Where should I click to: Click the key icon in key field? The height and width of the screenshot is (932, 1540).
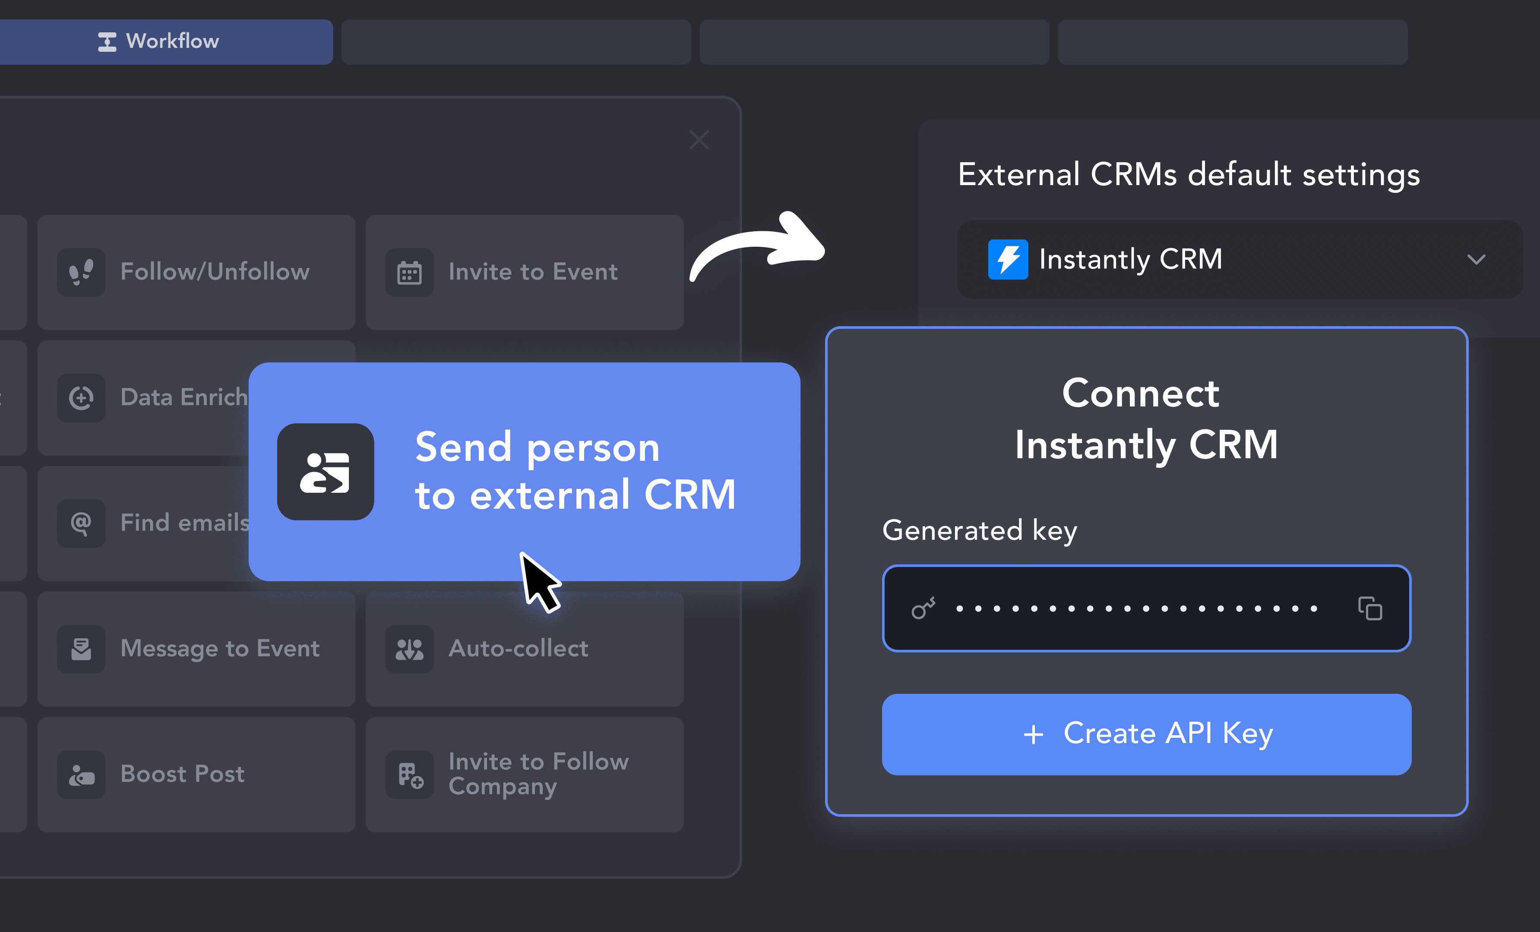pyautogui.click(x=923, y=608)
